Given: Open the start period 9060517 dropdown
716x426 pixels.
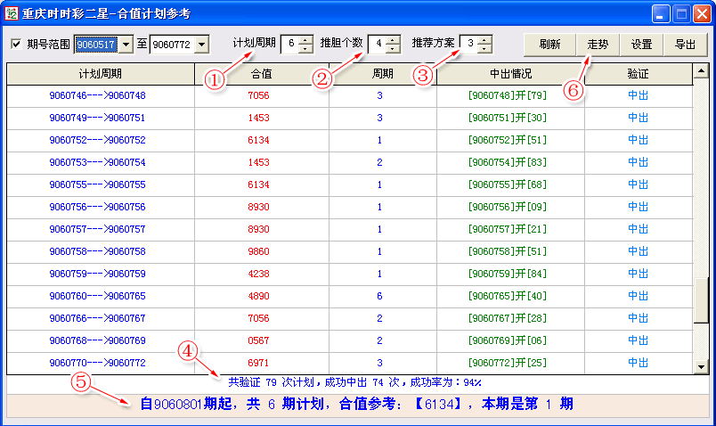Looking at the screenshot, I should click(x=125, y=45).
